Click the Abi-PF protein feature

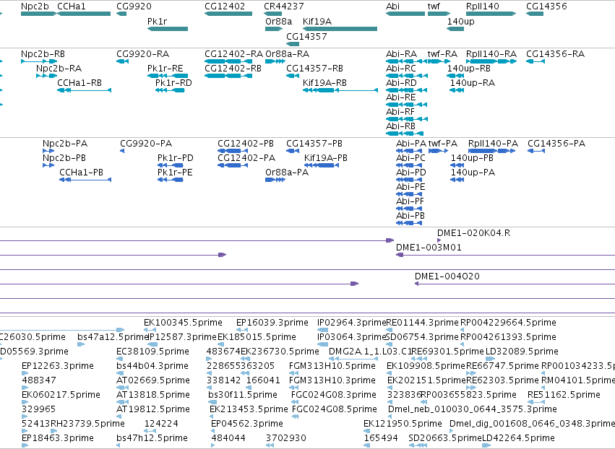click(409, 208)
